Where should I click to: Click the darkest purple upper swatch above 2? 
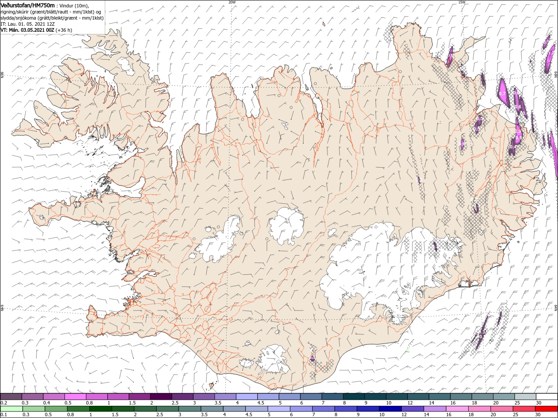[161, 397]
